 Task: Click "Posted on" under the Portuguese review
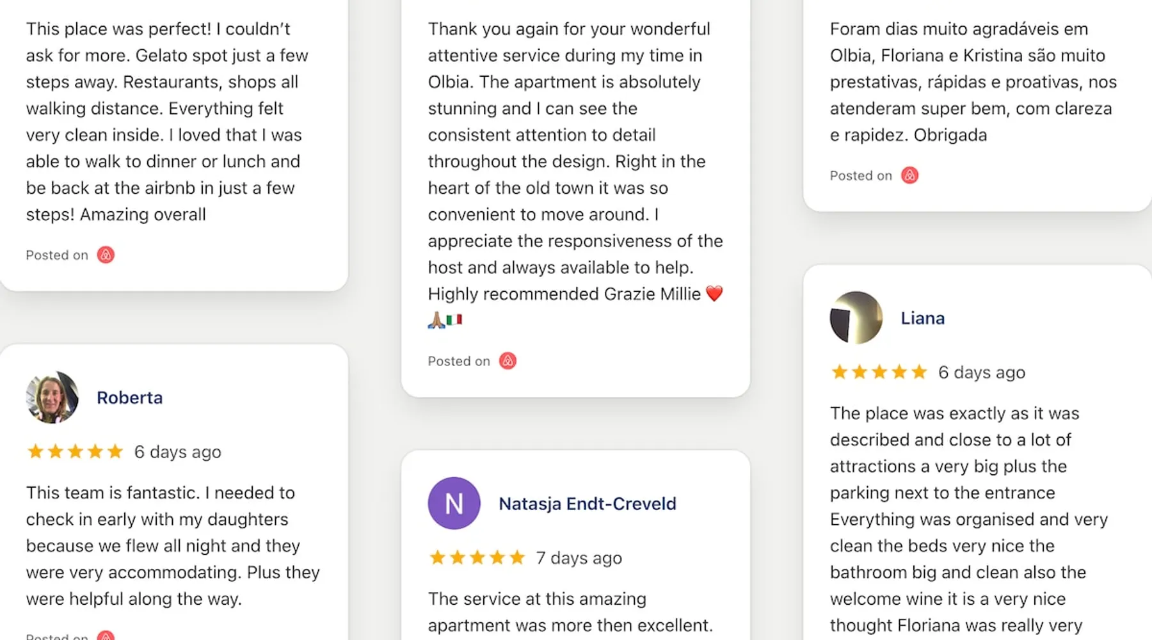click(860, 175)
